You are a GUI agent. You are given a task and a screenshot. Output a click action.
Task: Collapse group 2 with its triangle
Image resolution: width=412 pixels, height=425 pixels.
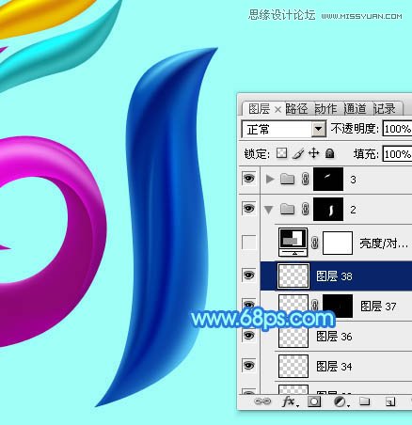pos(269,210)
